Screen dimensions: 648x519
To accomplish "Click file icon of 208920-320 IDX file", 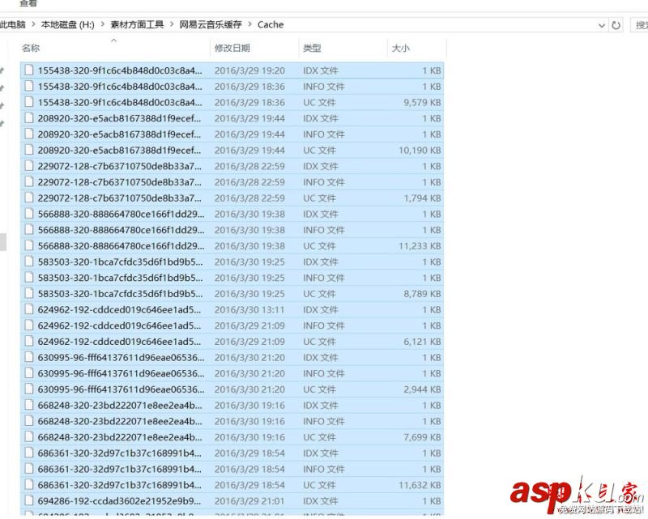I will [x=29, y=117].
